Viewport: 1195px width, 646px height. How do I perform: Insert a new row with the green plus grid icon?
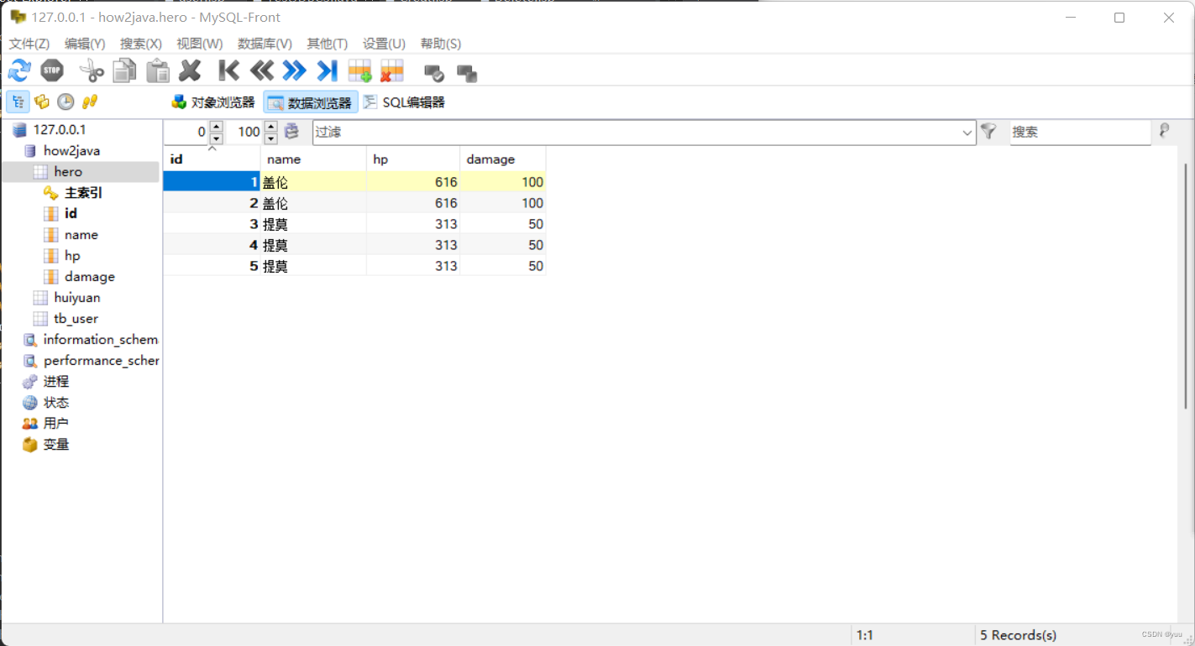point(359,70)
